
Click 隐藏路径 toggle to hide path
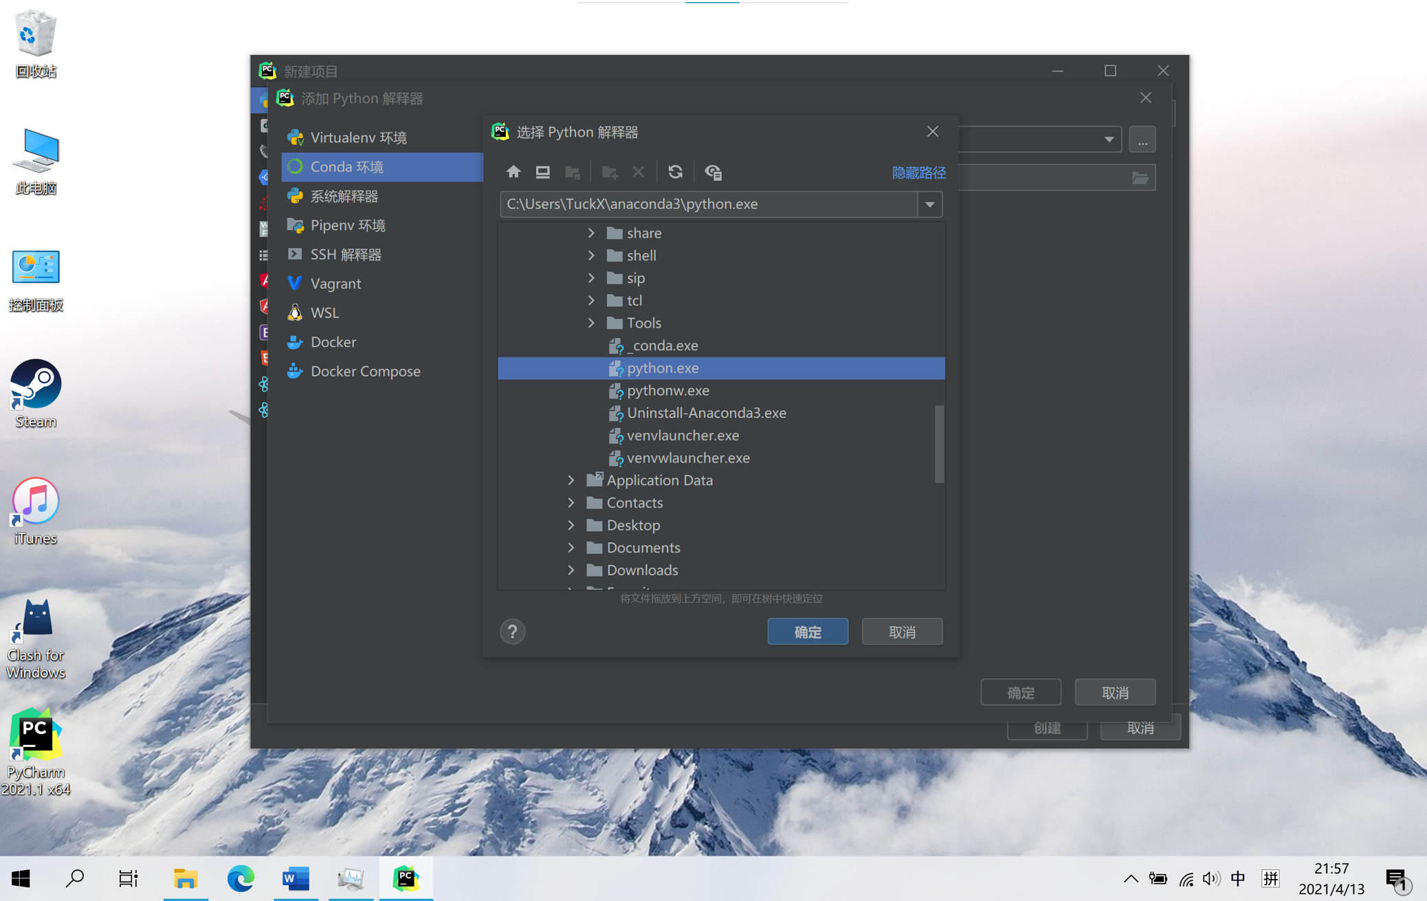click(x=918, y=173)
